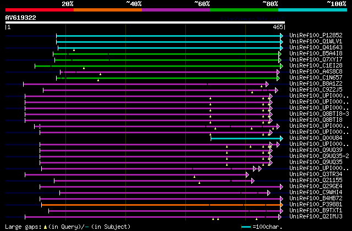Click the green alignment bar of C1EI28
352x231 pixels.
tap(158, 66)
